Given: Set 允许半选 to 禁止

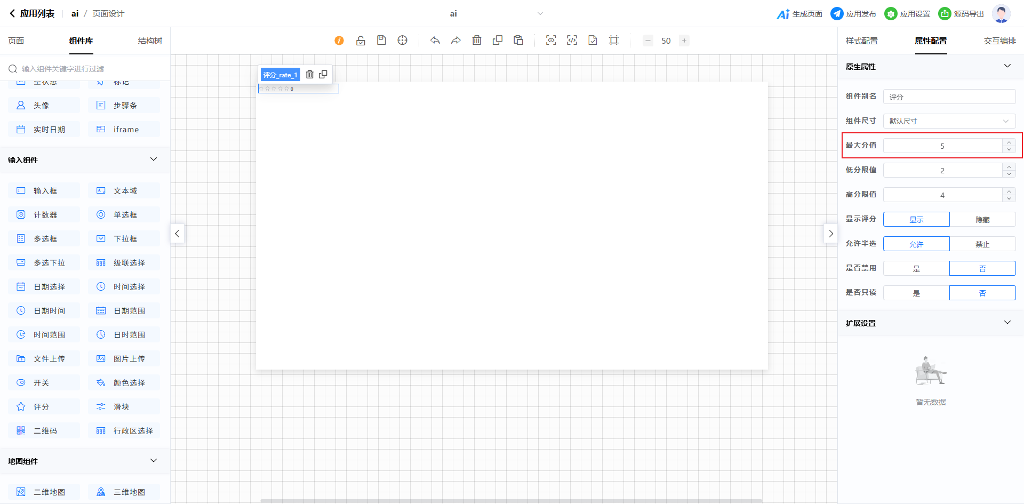Looking at the screenshot, I should (x=982, y=244).
